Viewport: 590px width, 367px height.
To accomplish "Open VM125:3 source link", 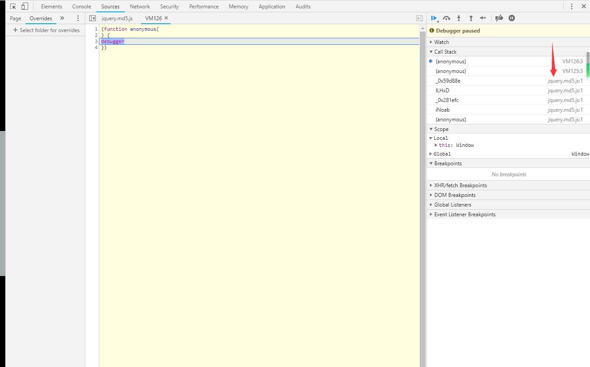I will point(572,71).
